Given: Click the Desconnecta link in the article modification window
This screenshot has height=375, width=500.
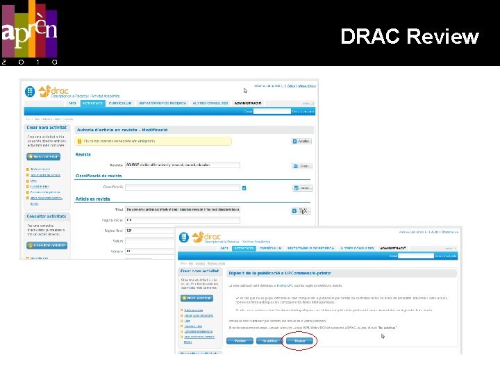Looking at the screenshot, I should click(x=307, y=86).
